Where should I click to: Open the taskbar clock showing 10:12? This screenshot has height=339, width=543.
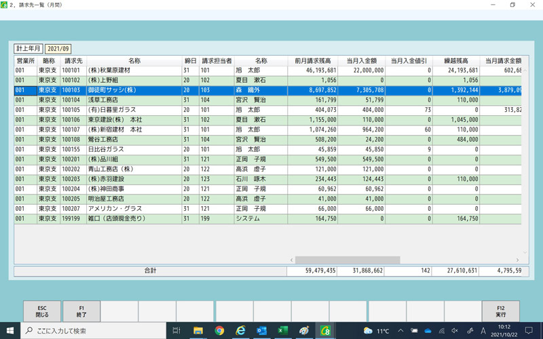point(504,331)
